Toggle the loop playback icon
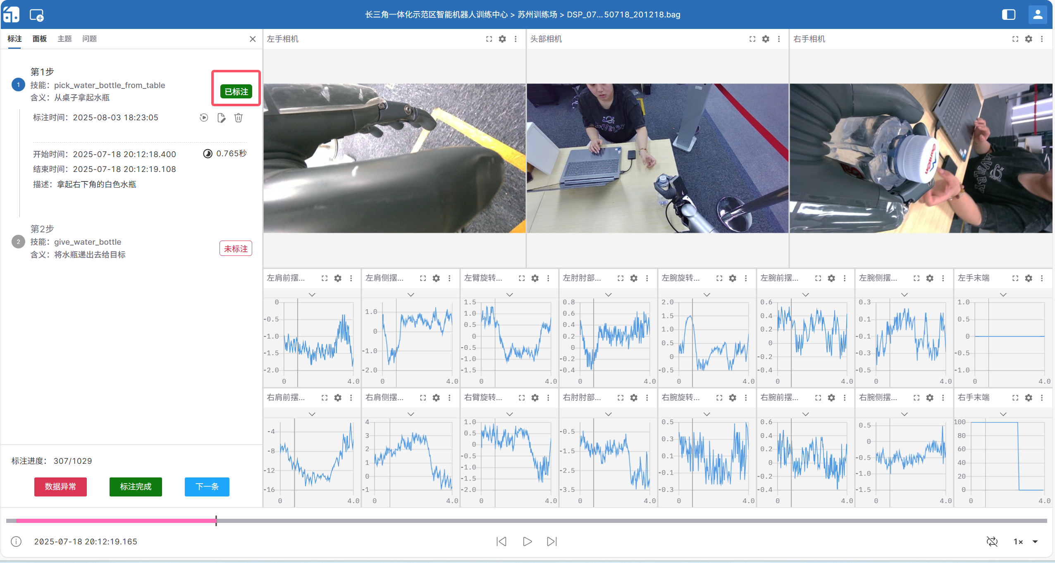The image size is (1055, 563). pyautogui.click(x=992, y=542)
